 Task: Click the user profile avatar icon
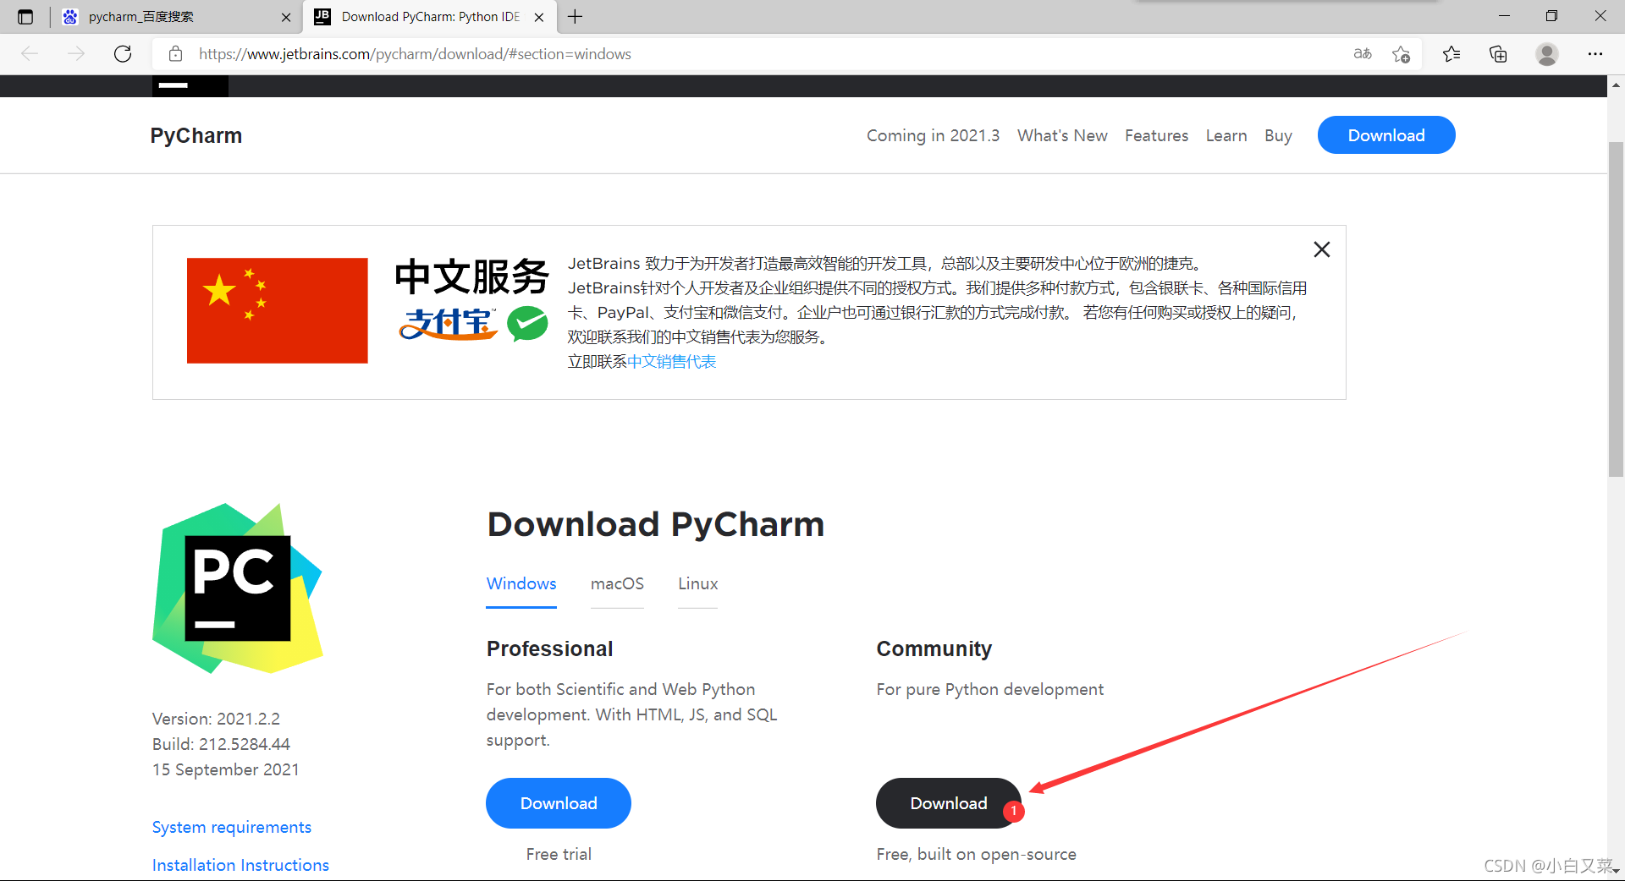click(1547, 54)
